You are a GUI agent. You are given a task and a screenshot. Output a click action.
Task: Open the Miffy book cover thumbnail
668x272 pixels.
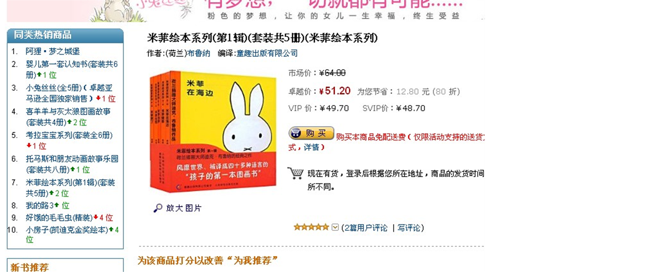point(213,131)
